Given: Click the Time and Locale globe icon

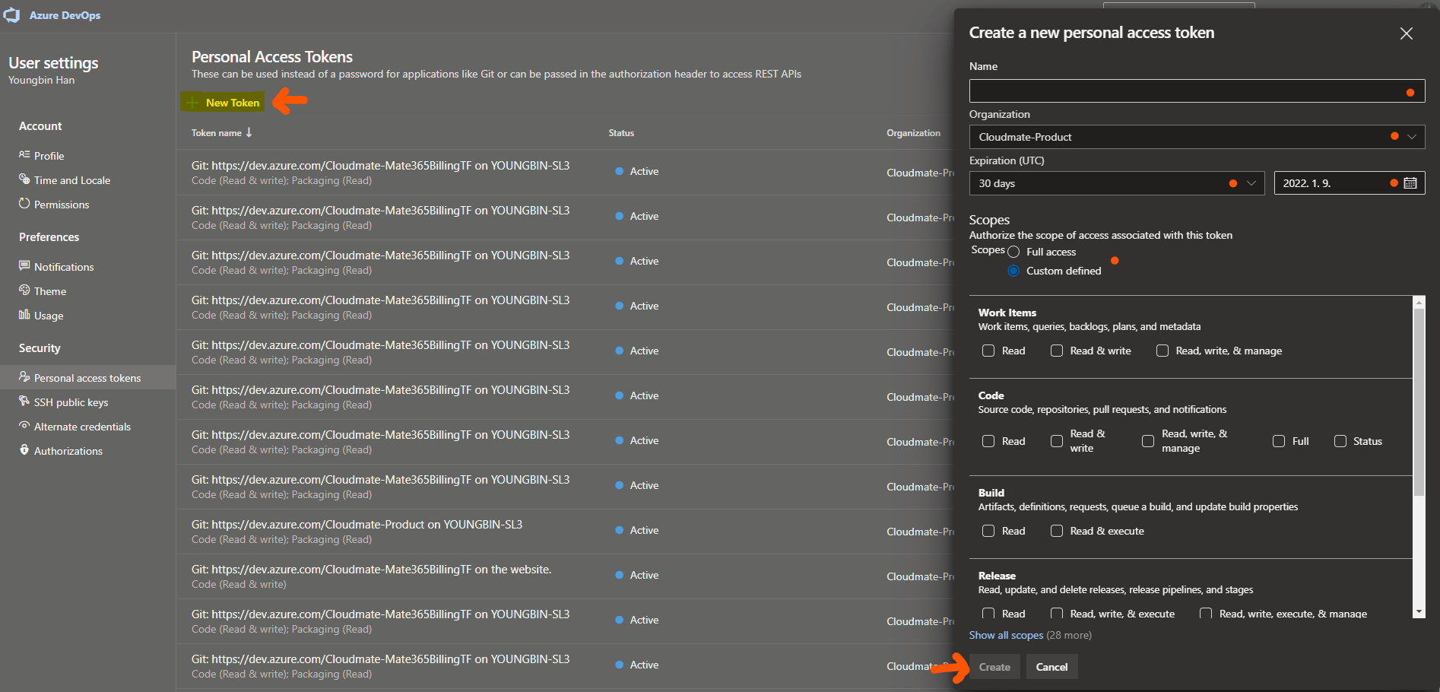Looking at the screenshot, I should 24,179.
